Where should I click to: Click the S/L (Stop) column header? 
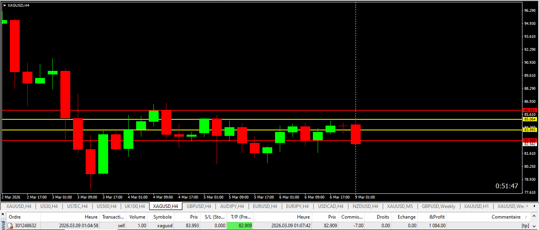click(x=213, y=217)
